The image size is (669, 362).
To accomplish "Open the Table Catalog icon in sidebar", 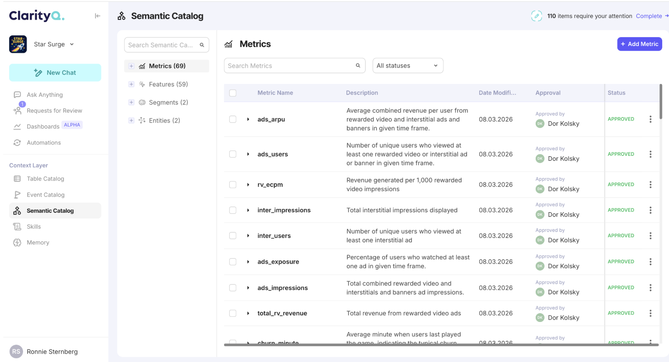I will 17,179.
